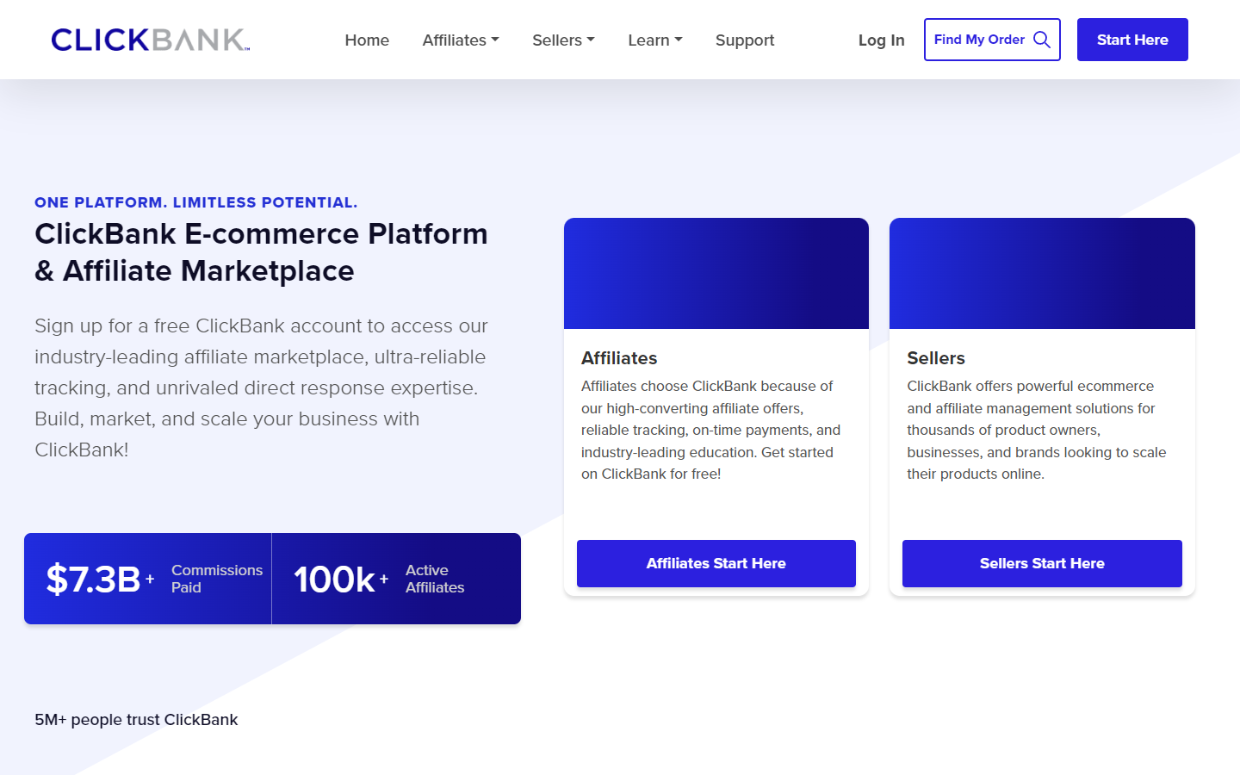Click the Find My Order button
Image resolution: width=1240 pixels, height=775 pixels.
coord(992,40)
